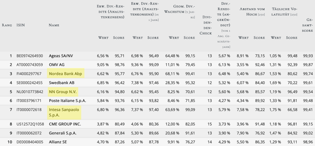Click the Generali S.p.A. name
The image size is (315, 146).
[x=63, y=133]
